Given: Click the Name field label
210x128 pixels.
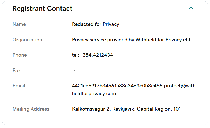Looking at the screenshot, I should [19, 24].
